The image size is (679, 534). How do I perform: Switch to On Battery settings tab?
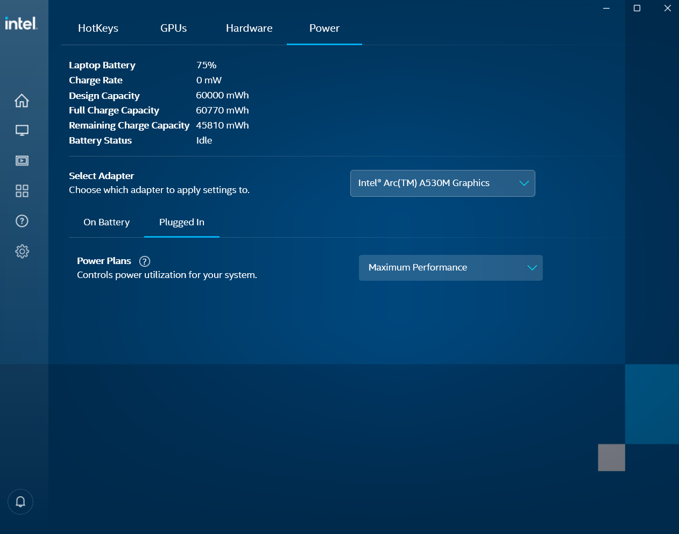tap(107, 222)
